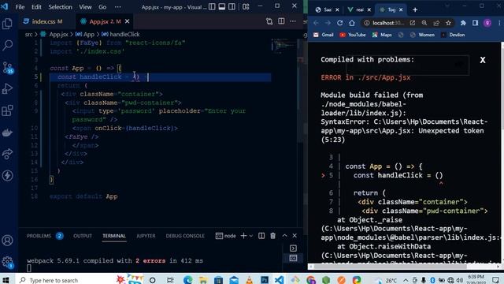This screenshot has width=504, height=284.
Task: Click the Windows Start button
Action: click(6, 280)
